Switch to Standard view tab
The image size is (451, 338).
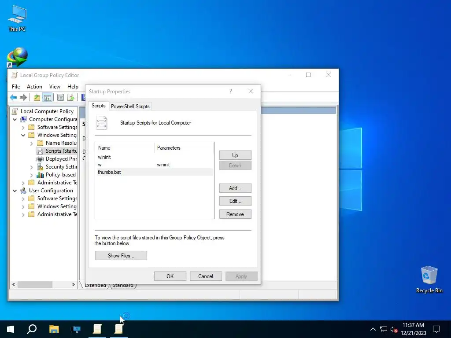tap(123, 285)
